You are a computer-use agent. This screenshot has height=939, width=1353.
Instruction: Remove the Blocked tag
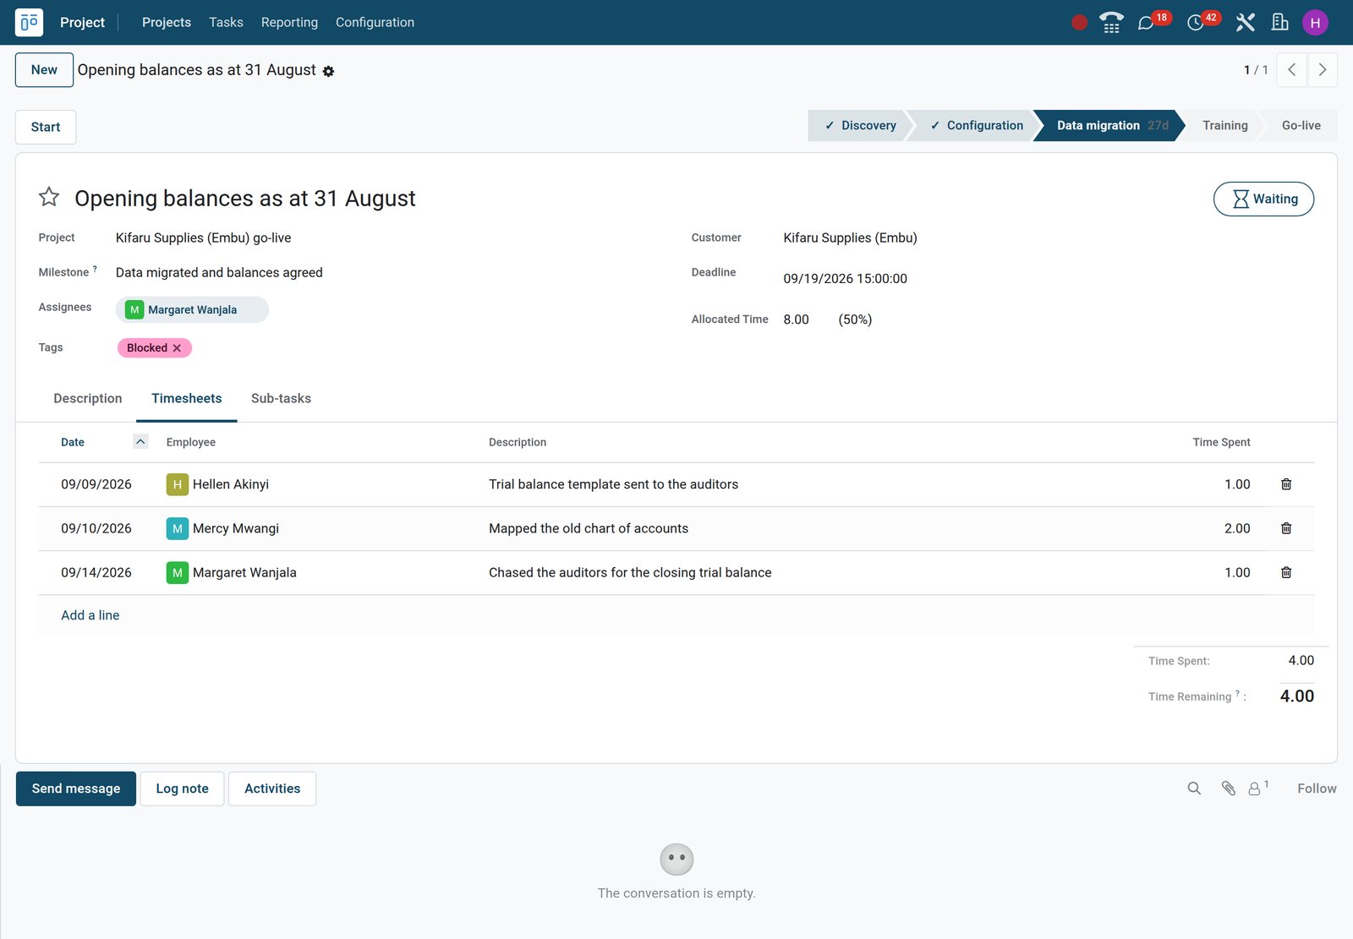[x=177, y=348]
